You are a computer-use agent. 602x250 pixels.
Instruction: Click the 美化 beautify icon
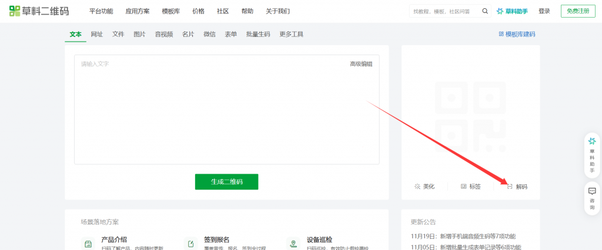(417, 187)
